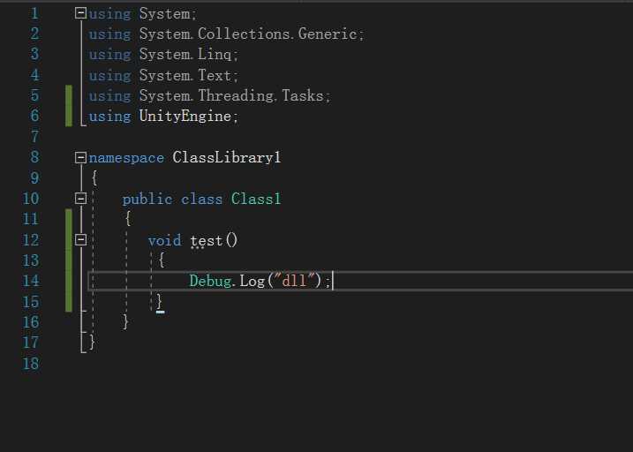This screenshot has width=633, height=452.
Task: Click opening brace on line 13
Action: pyautogui.click(x=161, y=260)
